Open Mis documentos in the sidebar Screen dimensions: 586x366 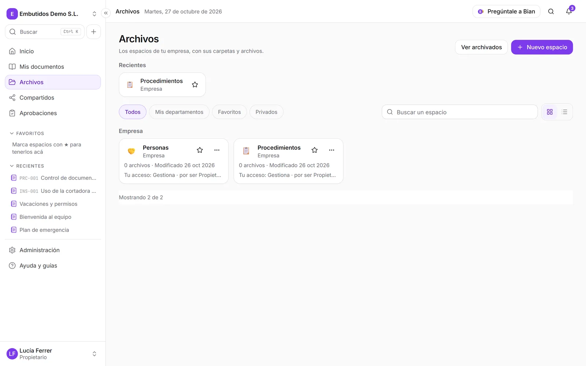(53, 67)
